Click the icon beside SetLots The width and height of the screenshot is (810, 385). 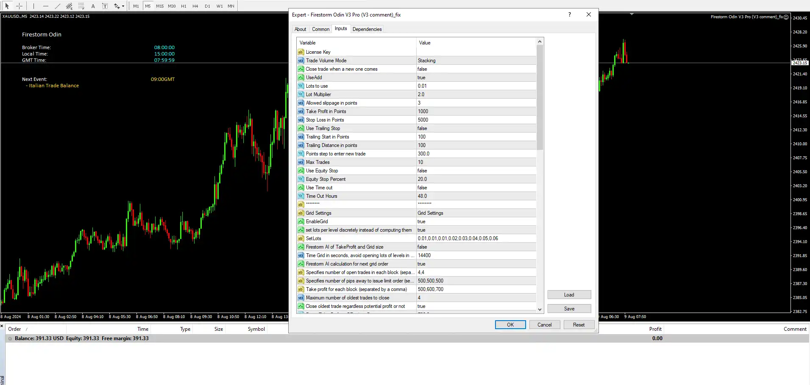coord(301,238)
